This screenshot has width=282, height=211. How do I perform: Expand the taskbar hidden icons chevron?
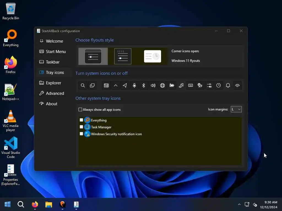pos(239,204)
